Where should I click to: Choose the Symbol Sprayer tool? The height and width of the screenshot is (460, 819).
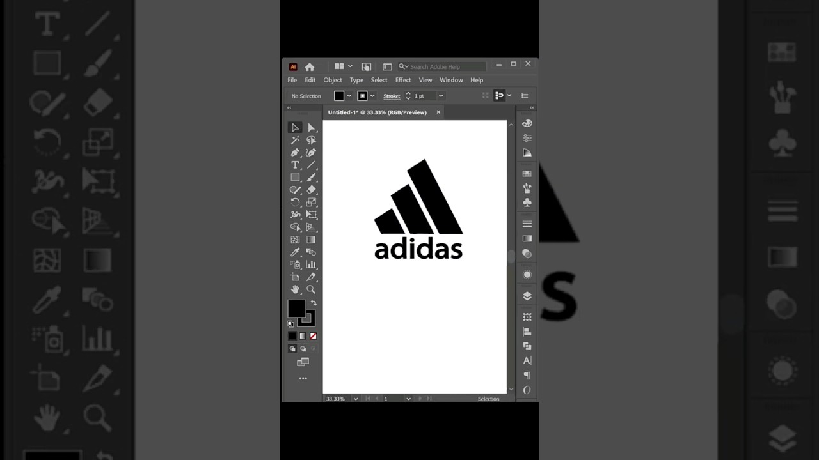[295, 264]
